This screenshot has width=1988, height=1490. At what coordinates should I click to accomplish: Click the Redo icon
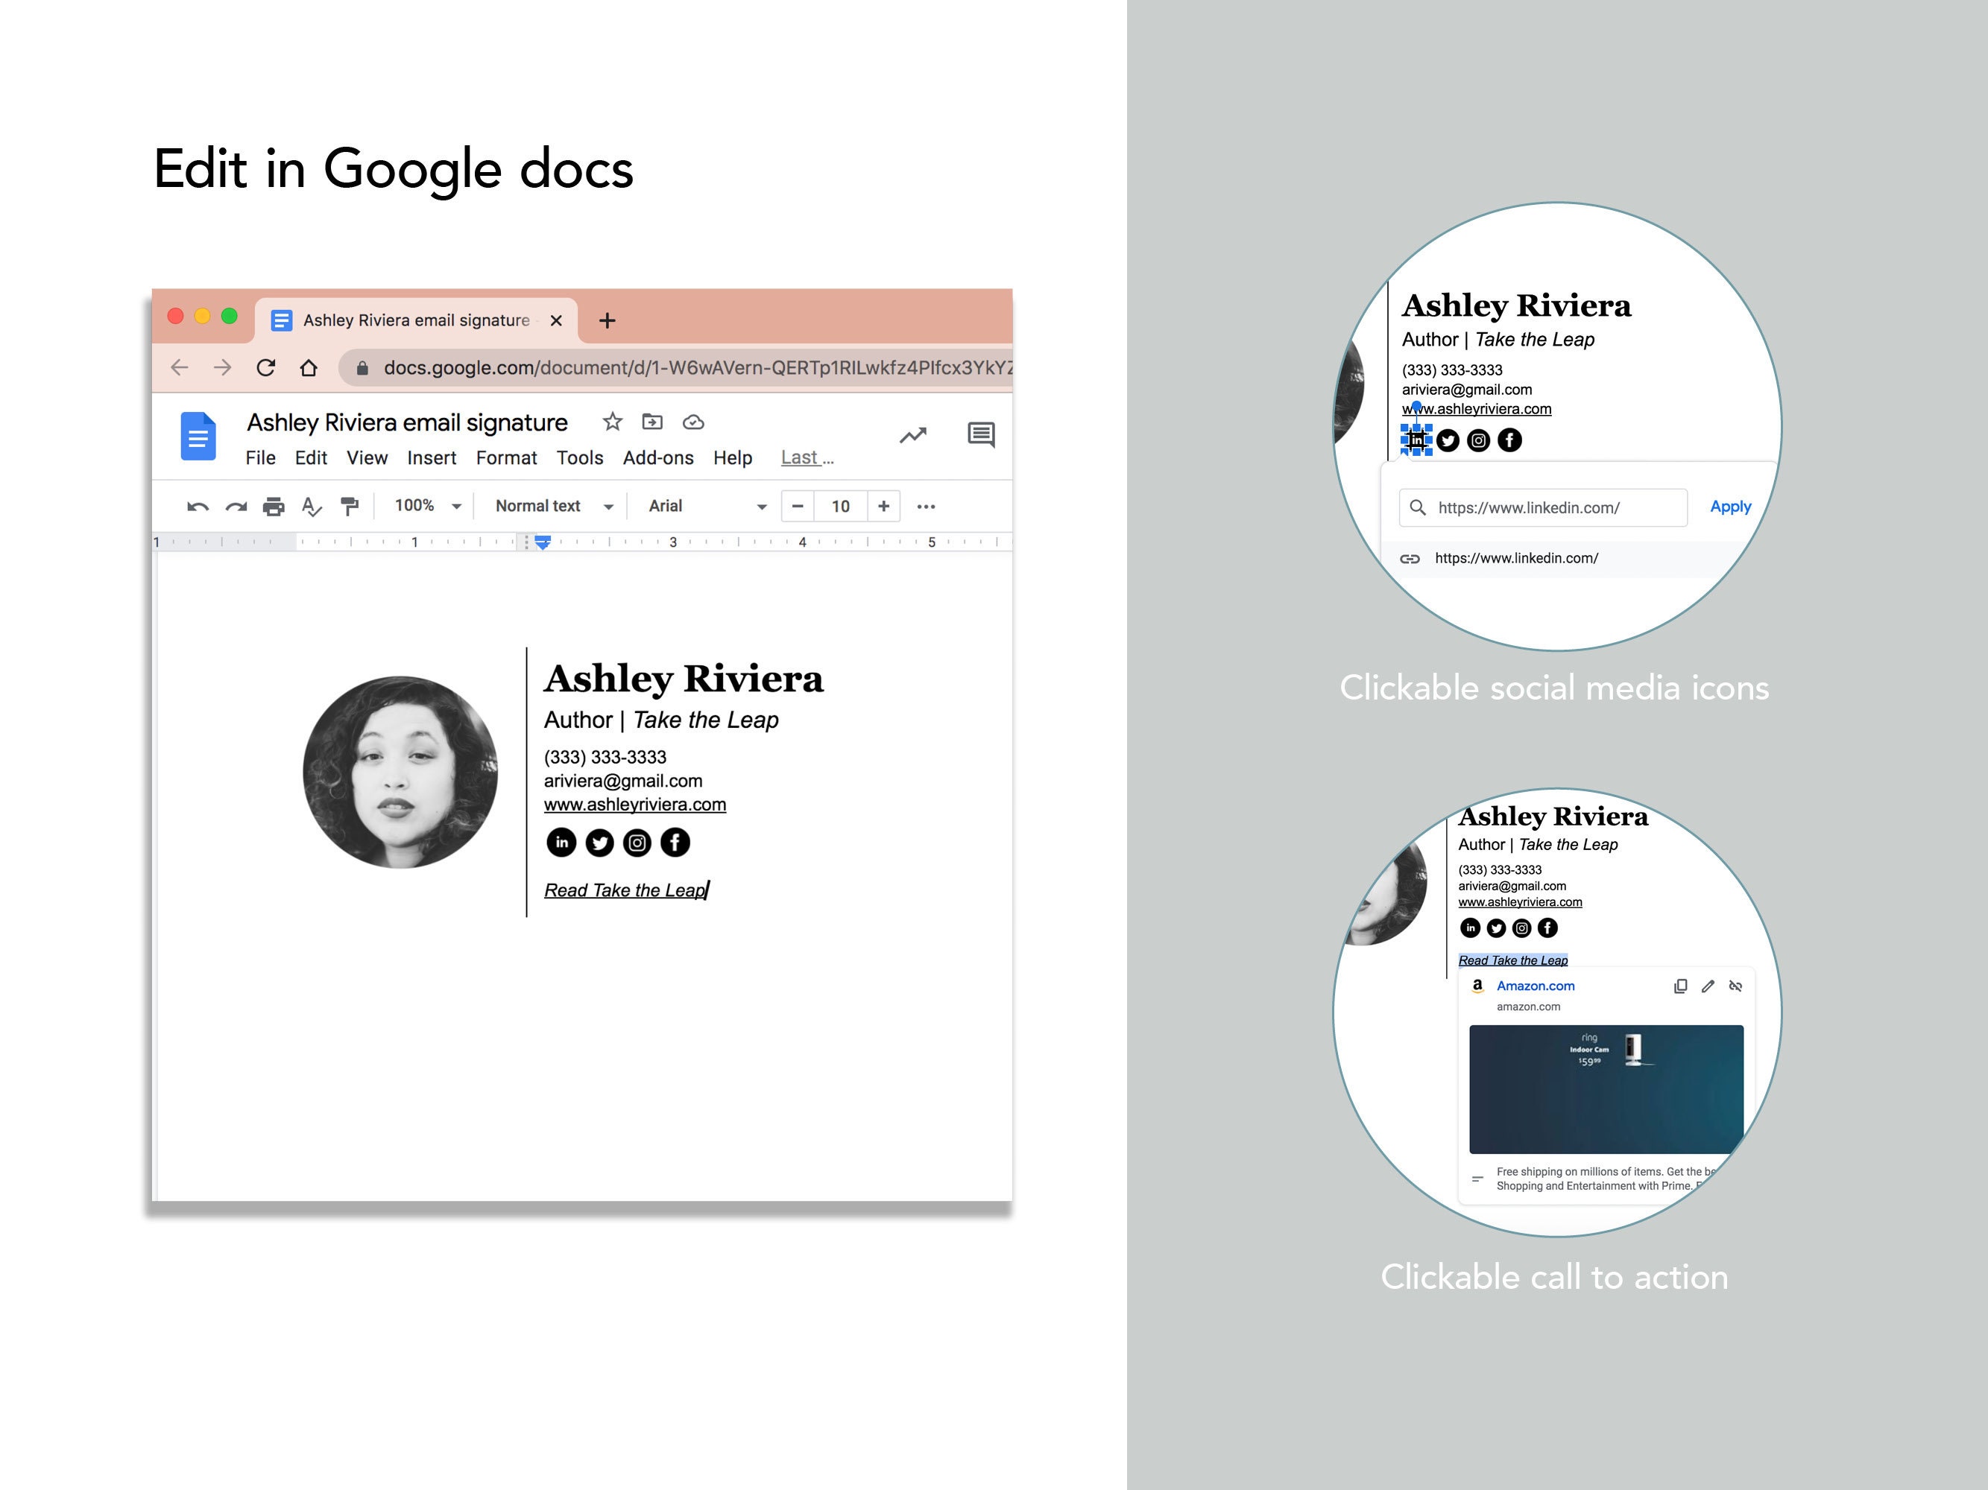(x=236, y=506)
